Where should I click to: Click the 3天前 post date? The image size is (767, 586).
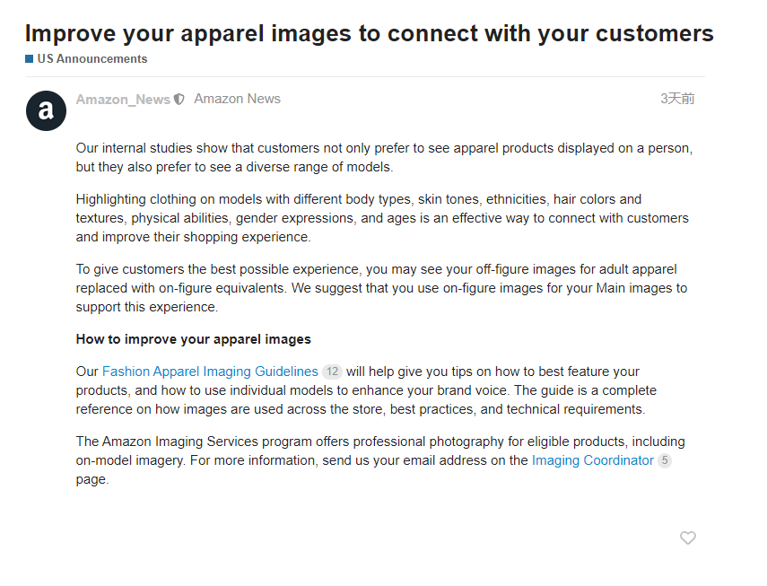tap(677, 99)
